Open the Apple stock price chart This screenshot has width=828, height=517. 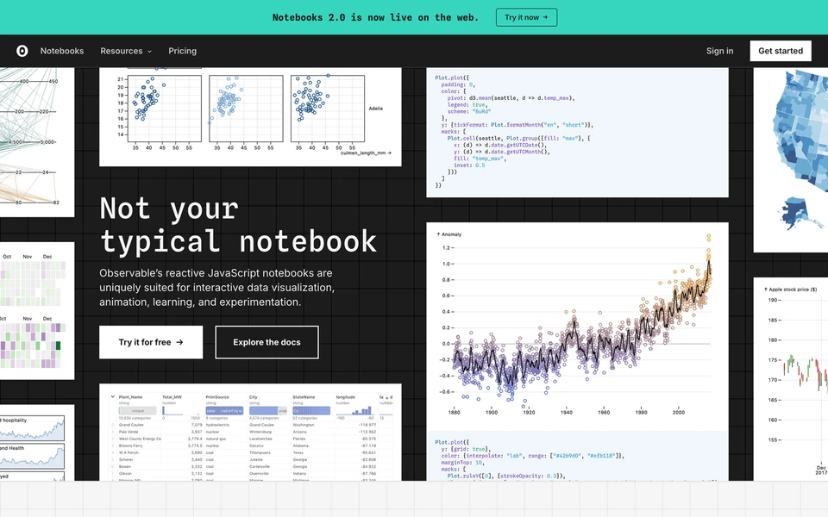(x=791, y=379)
